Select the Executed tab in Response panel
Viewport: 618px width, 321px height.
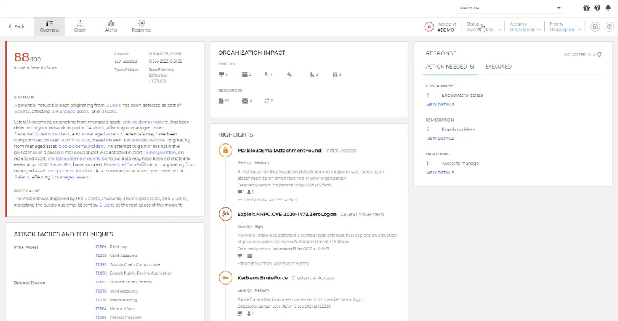tap(498, 67)
